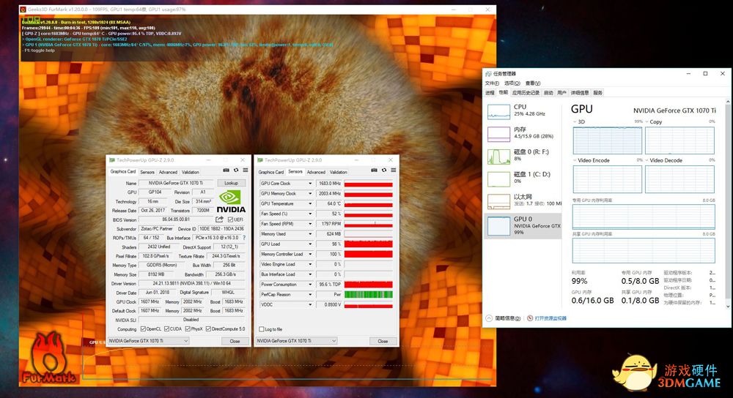This screenshot has width=733, height=398.
Task: Select 磁盘 1 (C: D:) in Task Manager
Action: (523, 178)
